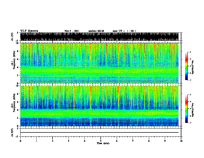This screenshot has width=204, height=158.
Task: Click the 6 kHz tick label of ch.1
Action: 18,59
